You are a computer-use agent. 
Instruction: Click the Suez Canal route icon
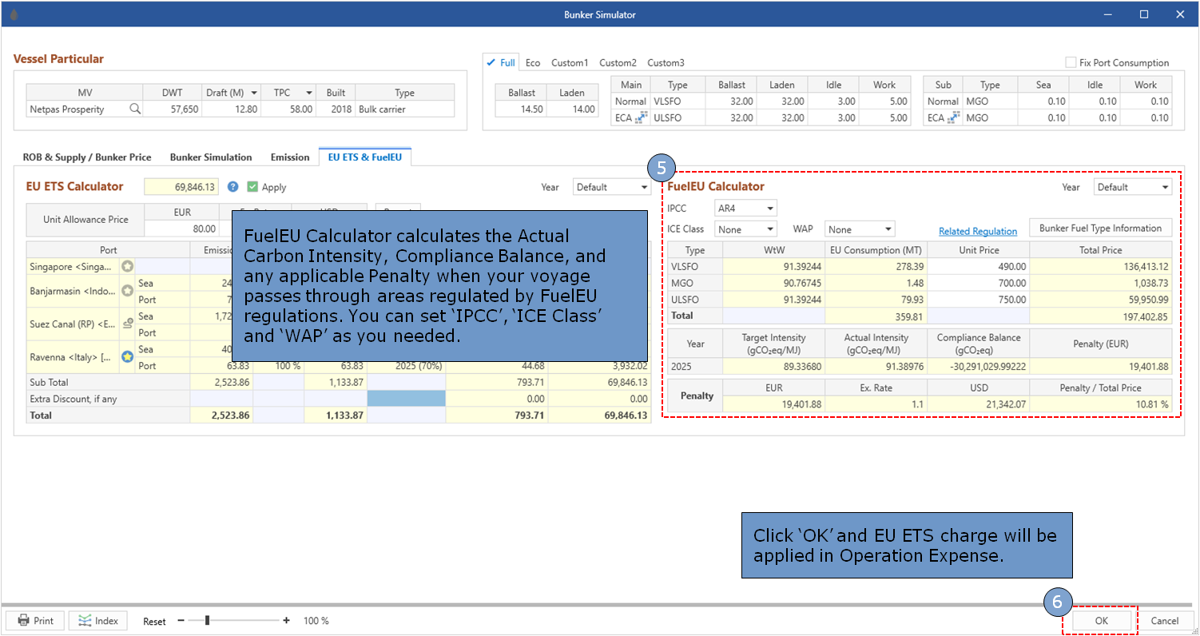point(127,324)
